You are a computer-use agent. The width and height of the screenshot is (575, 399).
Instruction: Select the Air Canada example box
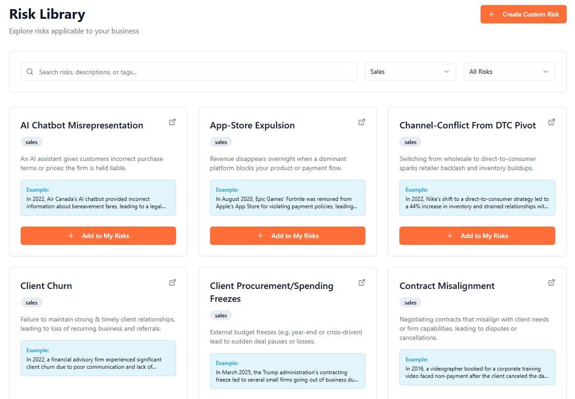coord(98,198)
